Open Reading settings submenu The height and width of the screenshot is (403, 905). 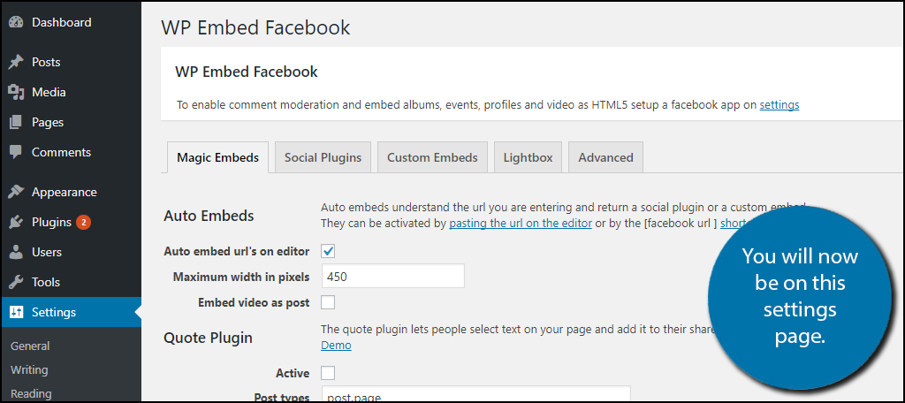click(31, 394)
